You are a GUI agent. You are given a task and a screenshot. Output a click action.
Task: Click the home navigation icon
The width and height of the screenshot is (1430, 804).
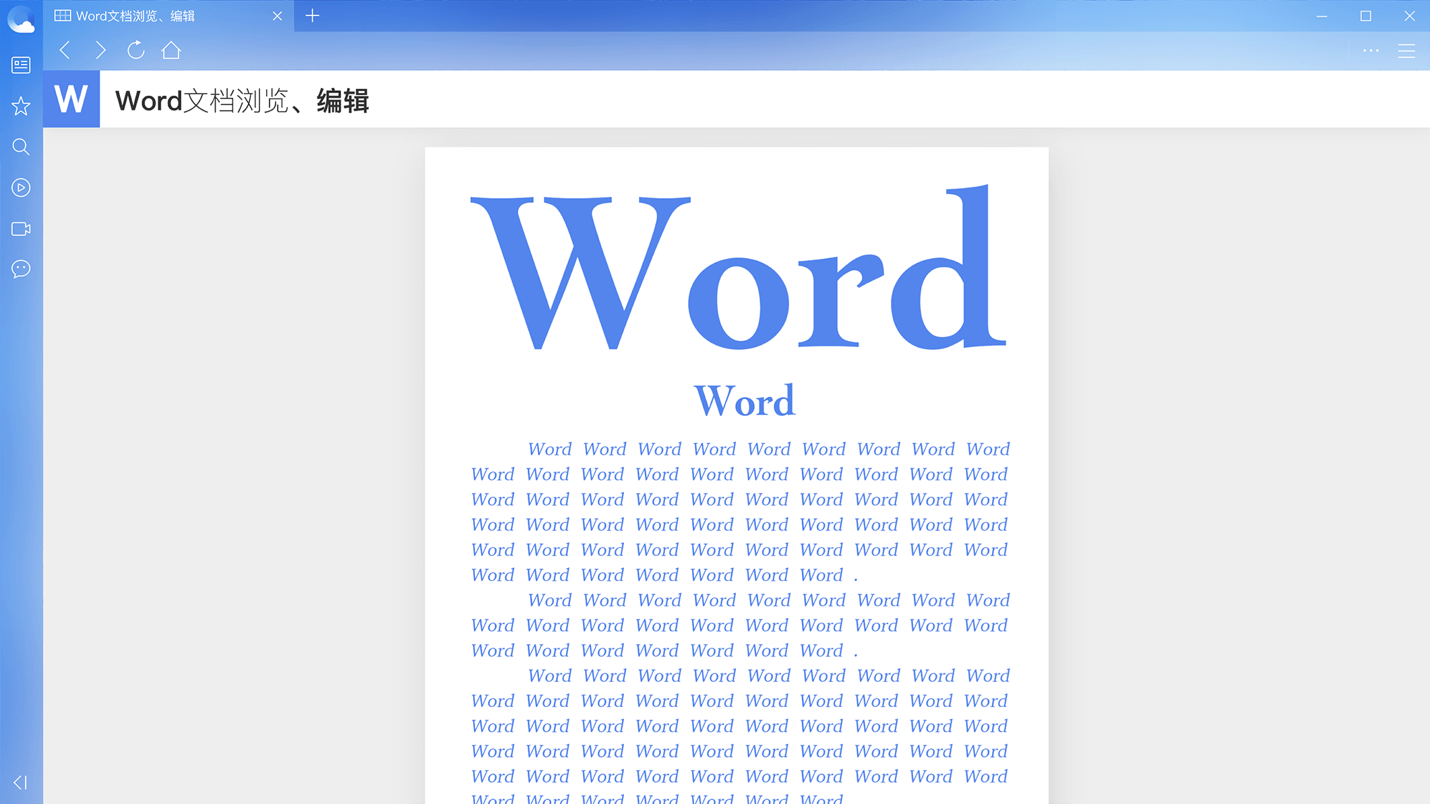click(171, 50)
